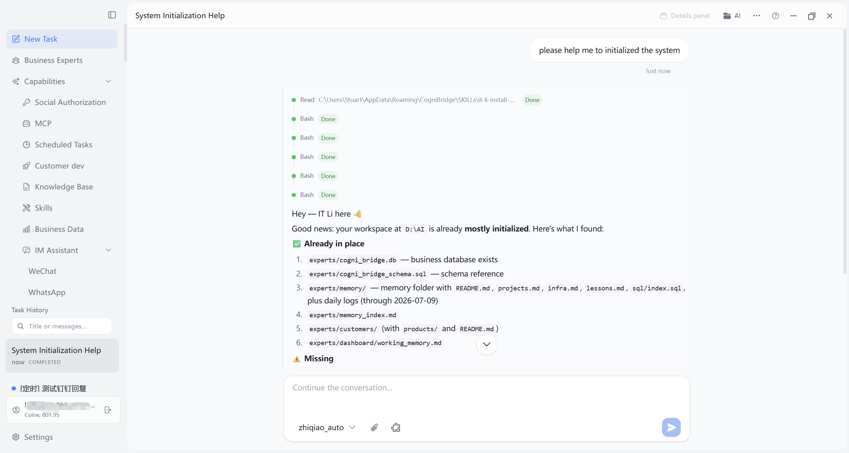Send the message with the arrow button
This screenshot has width=849, height=453.
click(x=671, y=428)
